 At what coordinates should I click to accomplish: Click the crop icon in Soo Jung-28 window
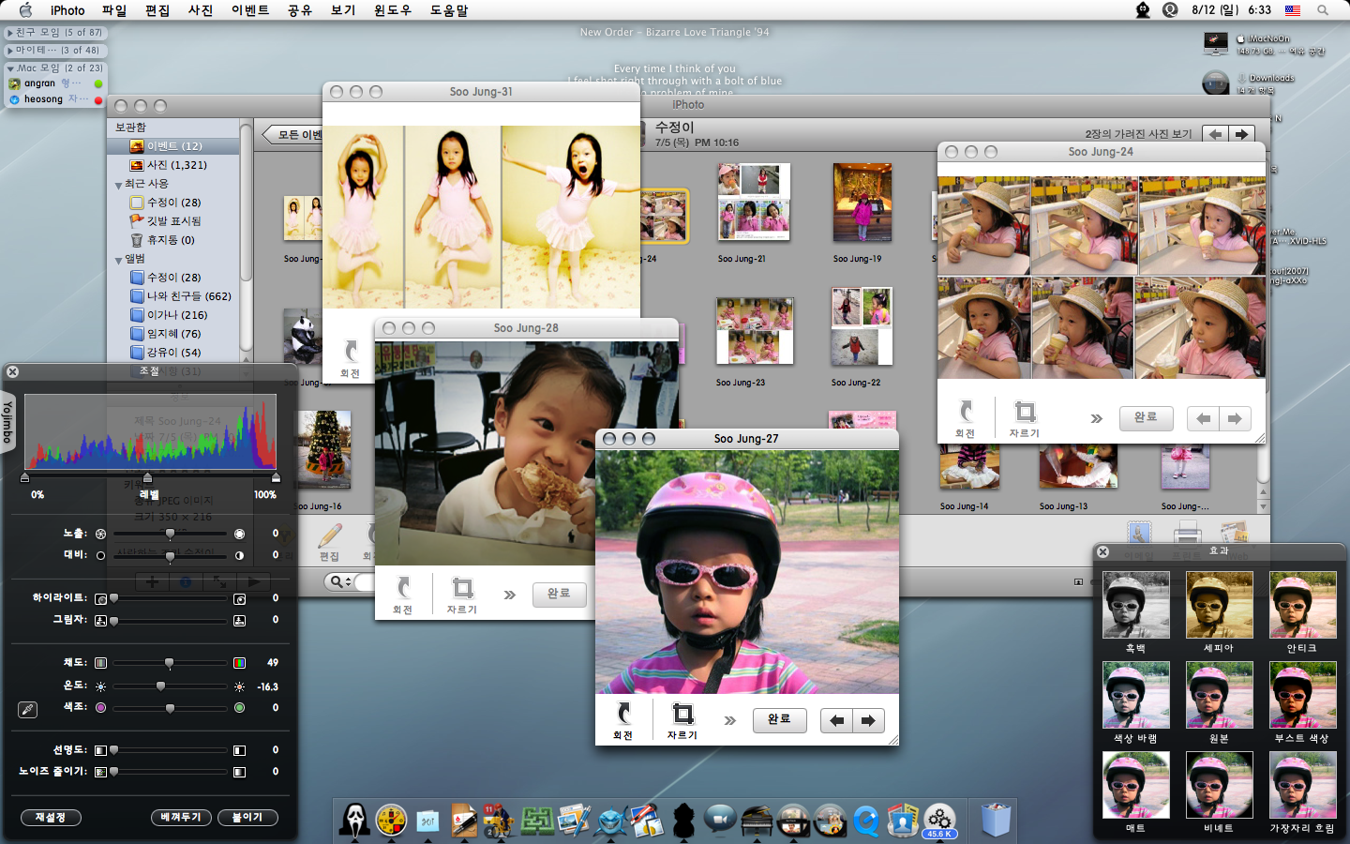point(462,588)
